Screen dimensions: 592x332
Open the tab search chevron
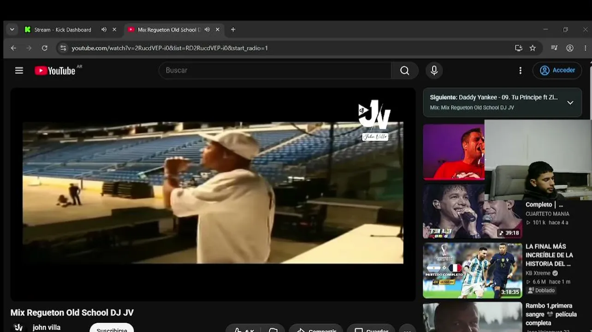click(x=12, y=30)
